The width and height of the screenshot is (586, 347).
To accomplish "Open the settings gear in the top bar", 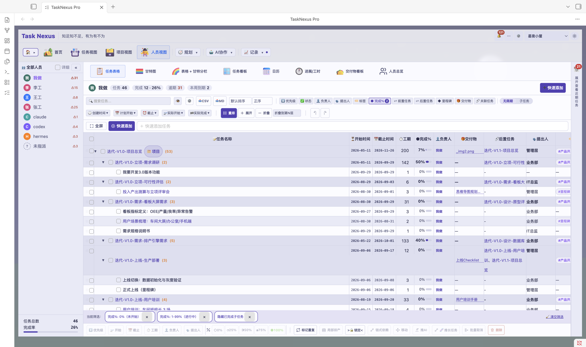I will 519,36.
